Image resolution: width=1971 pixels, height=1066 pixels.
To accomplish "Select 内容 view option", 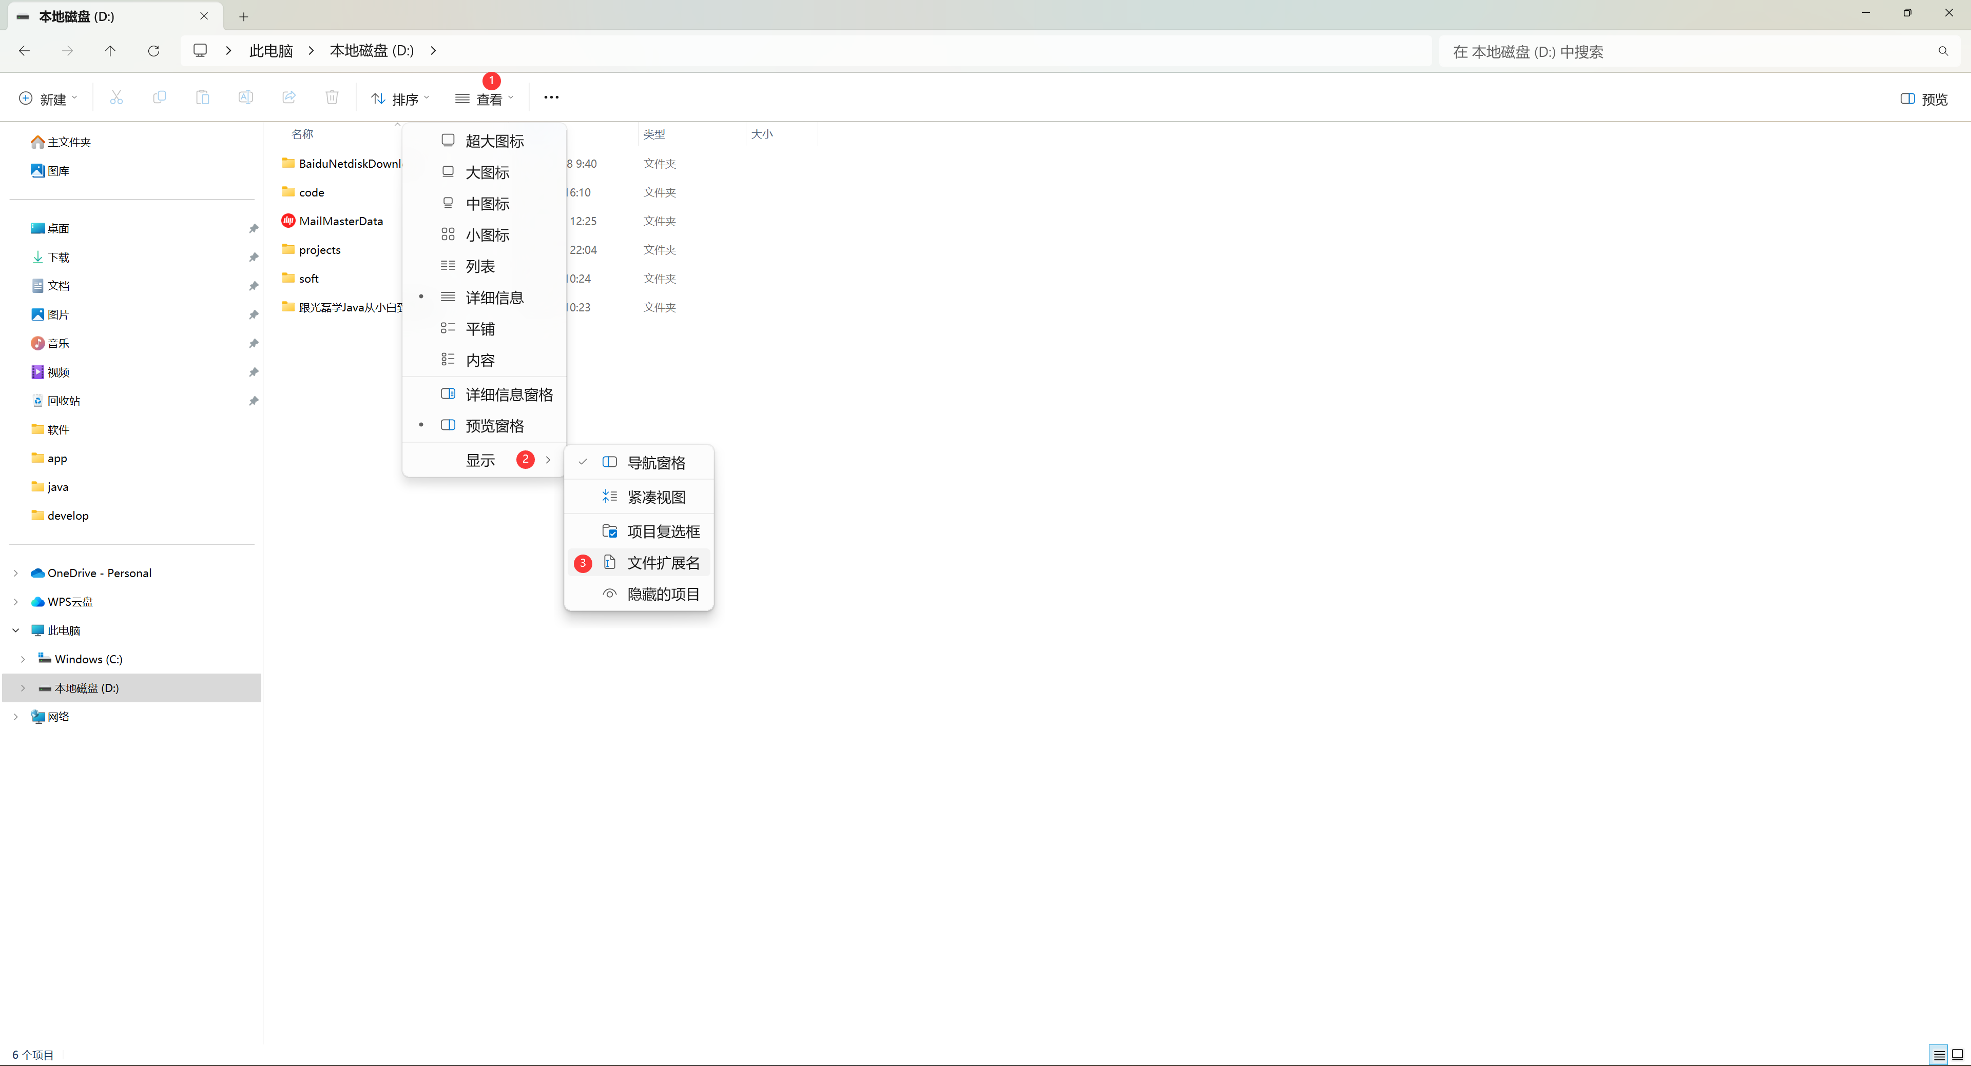I will coord(485,360).
